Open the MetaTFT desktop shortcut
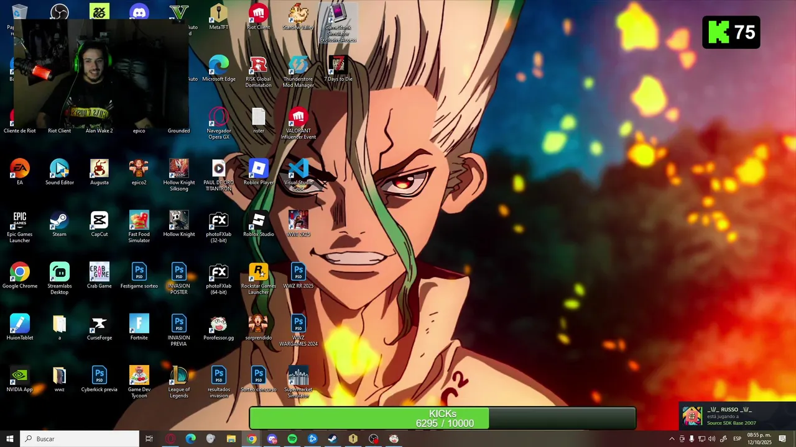Image resolution: width=796 pixels, height=447 pixels. click(218, 17)
